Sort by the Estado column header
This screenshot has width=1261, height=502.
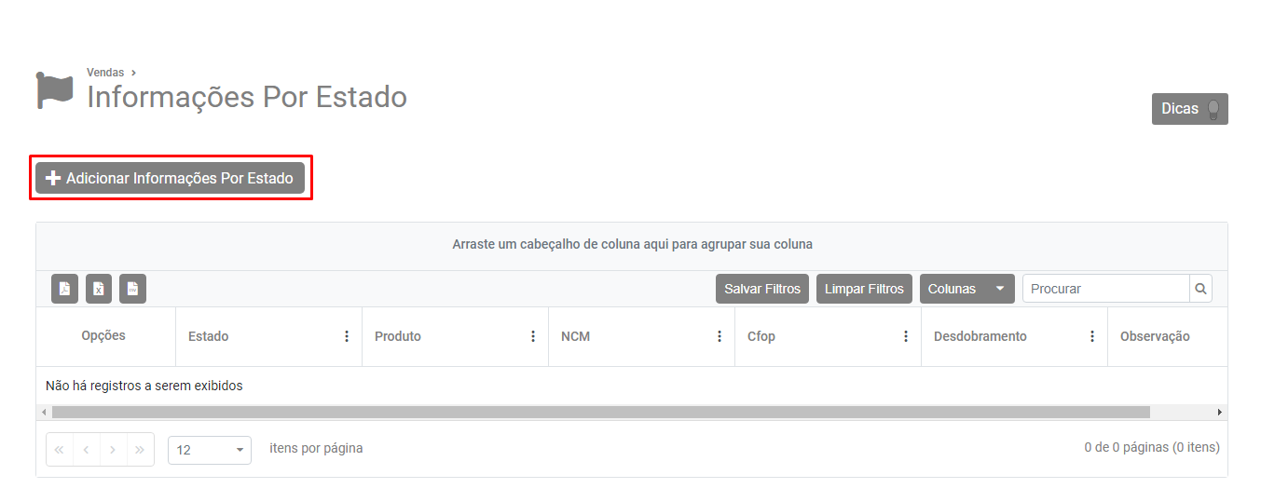click(208, 336)
